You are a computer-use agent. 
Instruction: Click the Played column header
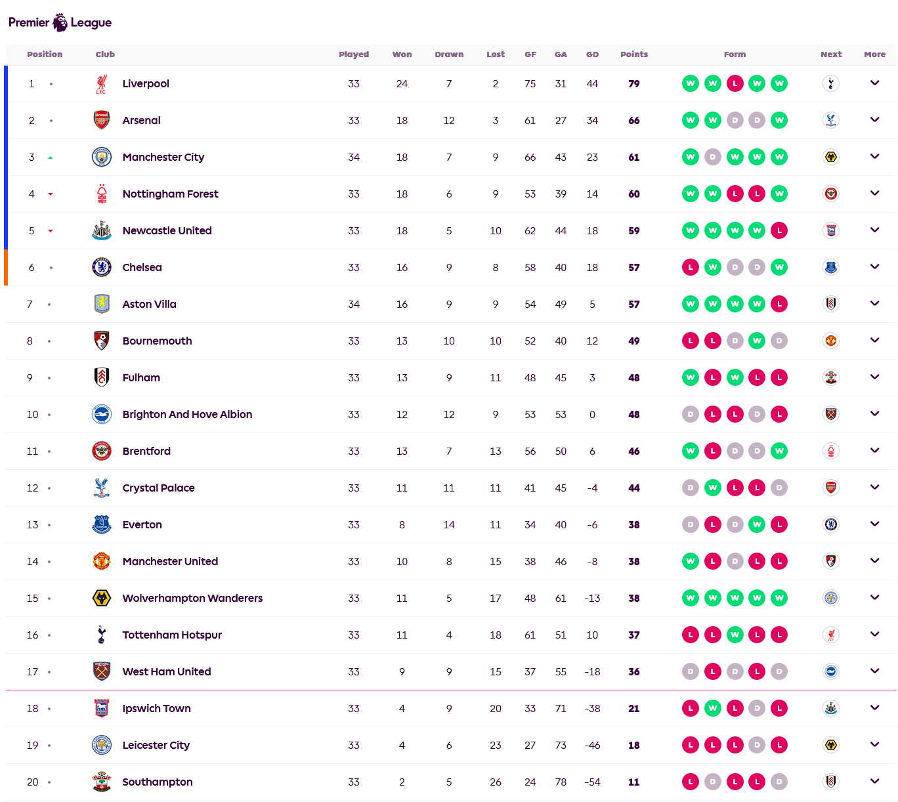coord(354,54)
